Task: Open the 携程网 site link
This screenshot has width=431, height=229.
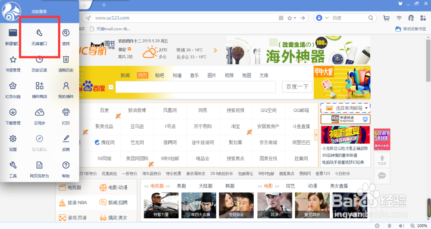Action: [x=104, y=142]
